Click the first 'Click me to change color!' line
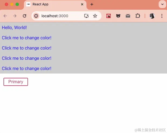Viewport: 167px width, 133px height. pos(27,38)
